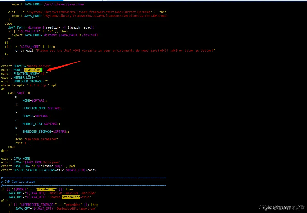Click the "done" keyword
This screenshot has width=307, height=213.
(x=5, y=151)
